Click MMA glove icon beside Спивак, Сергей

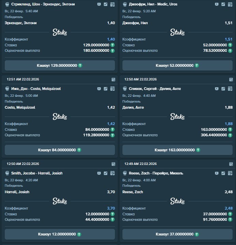pyautogui.click(x=124, y=89)
